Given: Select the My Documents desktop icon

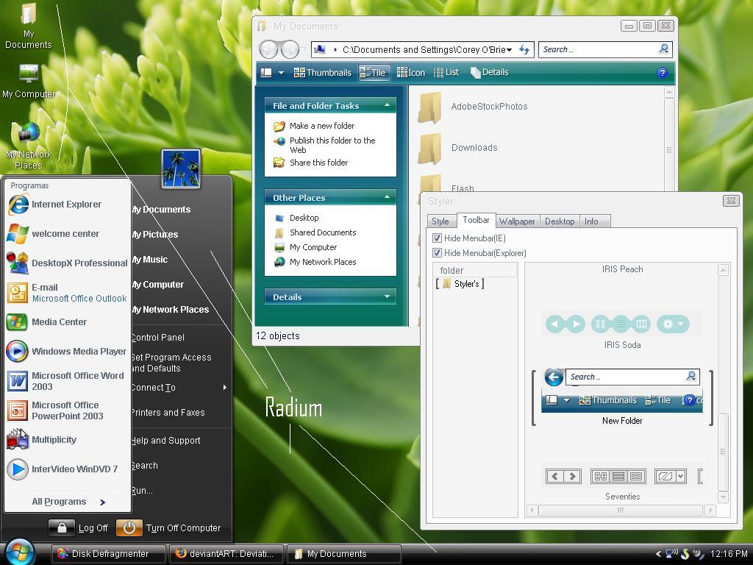Looking at the screenshot, I should [29, 26].
